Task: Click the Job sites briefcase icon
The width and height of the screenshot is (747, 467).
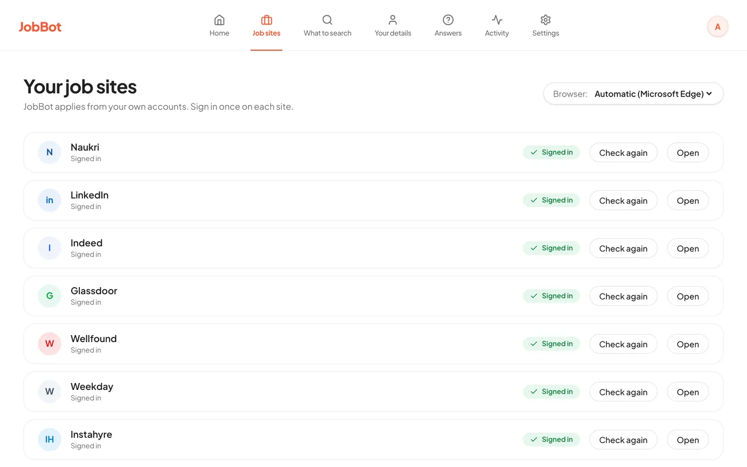Action: click(x=267, y=20)
